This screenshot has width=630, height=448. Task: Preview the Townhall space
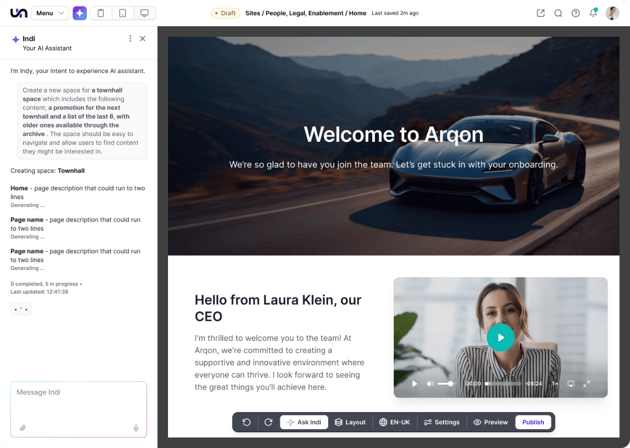[x=490, y=422]
